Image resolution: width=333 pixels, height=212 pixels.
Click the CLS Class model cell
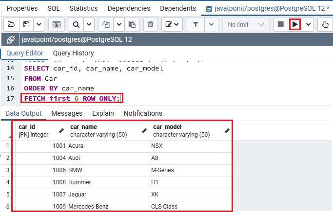[x=191, y=207]
